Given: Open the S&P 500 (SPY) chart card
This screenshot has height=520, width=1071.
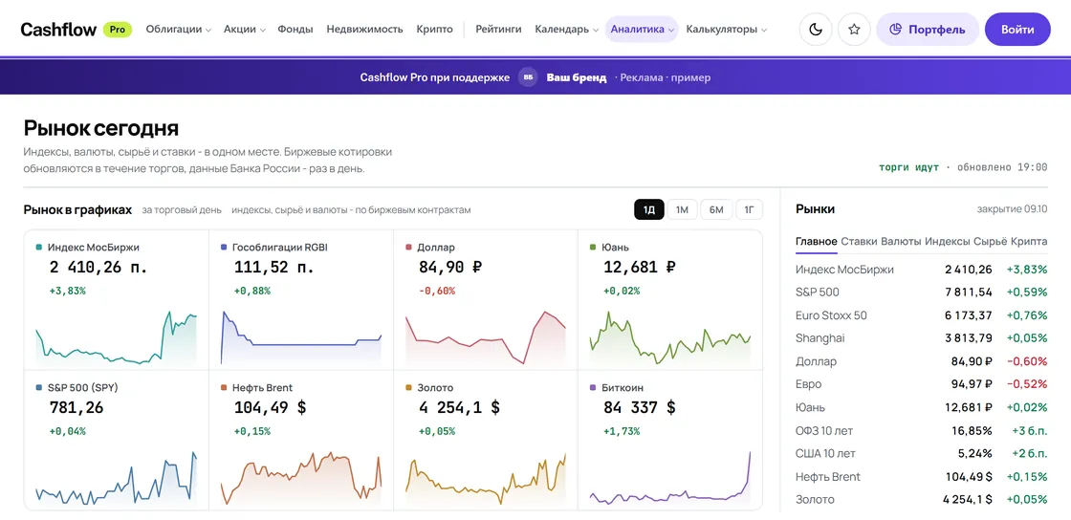Looking at the screenshot, I should (116, 441).
